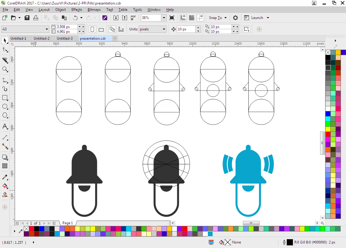Click the Launch button

pos(257,18)
